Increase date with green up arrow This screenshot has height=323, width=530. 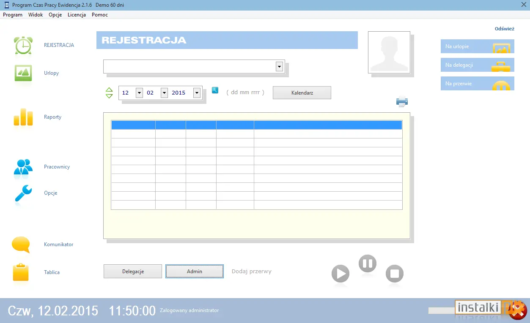click(109, 90)
